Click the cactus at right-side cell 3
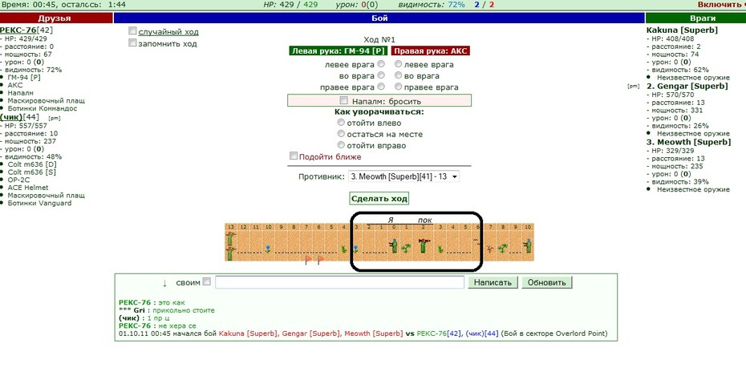The height and width of the screenshot is (368, 746). click(440, 249)
